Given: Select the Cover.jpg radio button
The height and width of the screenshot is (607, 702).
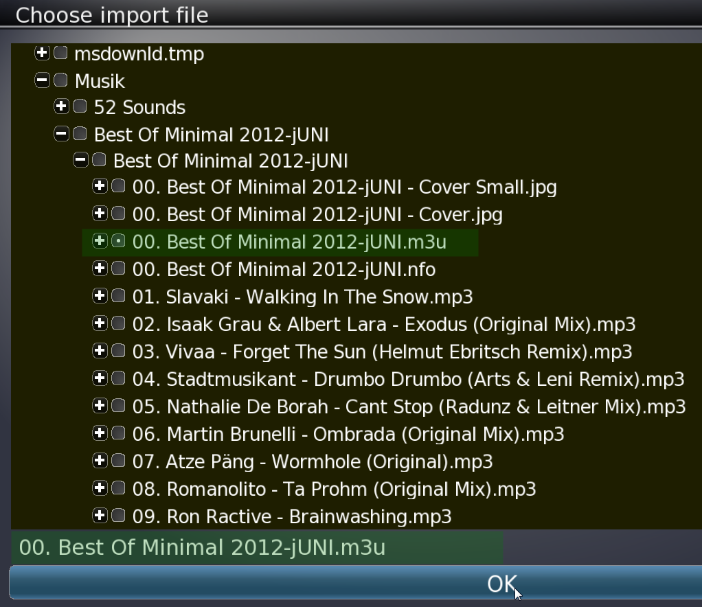Looking at the screenshot, I should 118,214.
